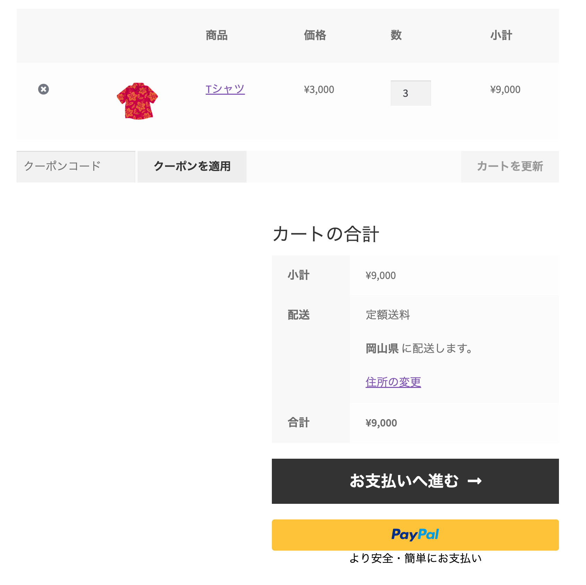Screen dimensions: 586x585
Task: Proceed to checkout via お支払いへ進む
Action: (x=415, y=481)
